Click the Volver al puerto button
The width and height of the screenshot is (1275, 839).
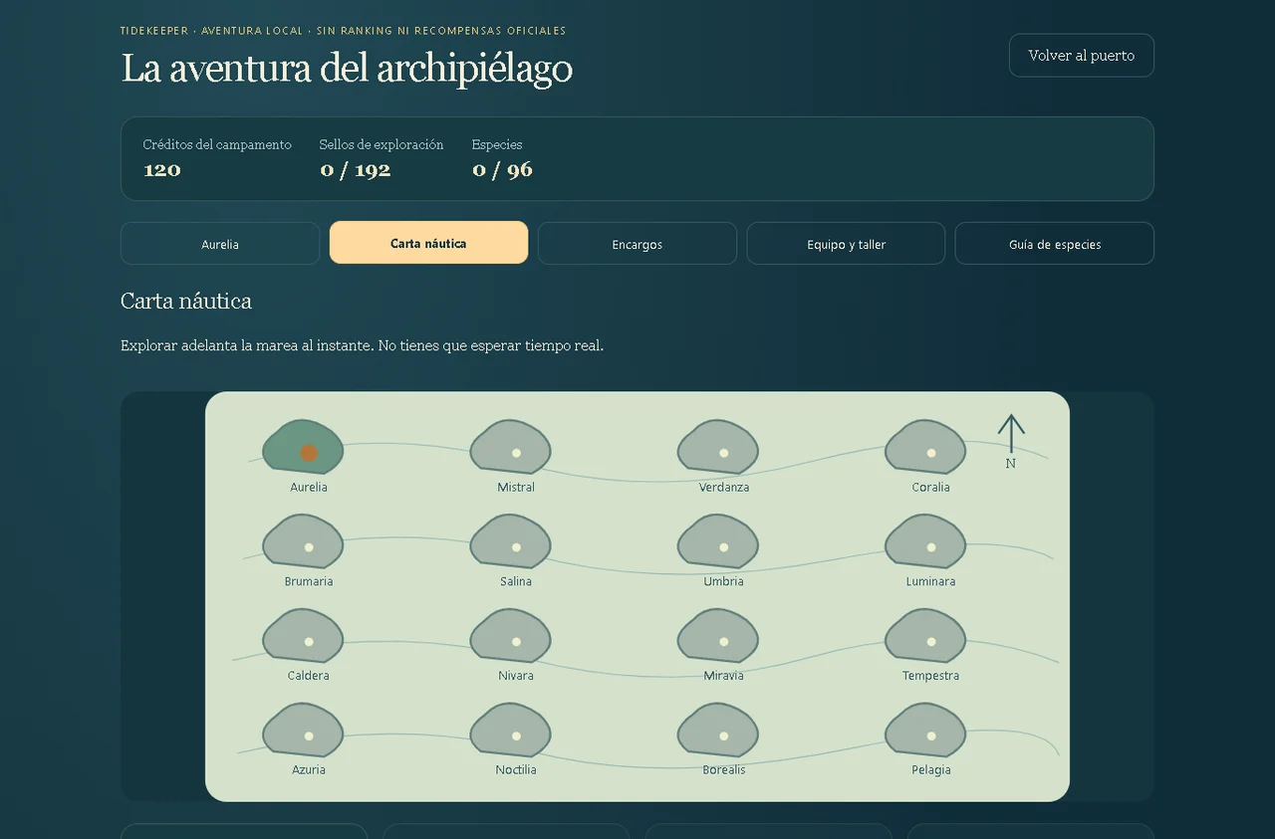coord(1082,56)
